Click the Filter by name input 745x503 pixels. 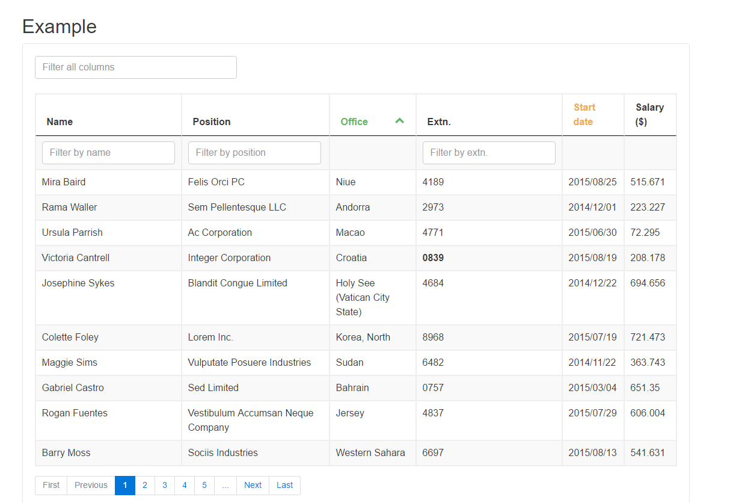[108, 153]
